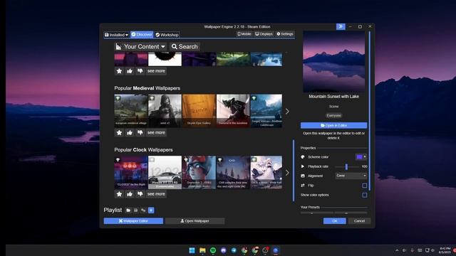Favorite star under Popular Medieval Wallpapers

[119, 133]
